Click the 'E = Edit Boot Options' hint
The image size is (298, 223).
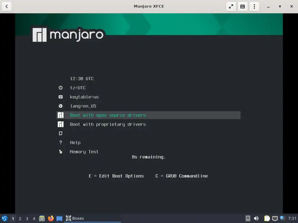tap(116, 176)
